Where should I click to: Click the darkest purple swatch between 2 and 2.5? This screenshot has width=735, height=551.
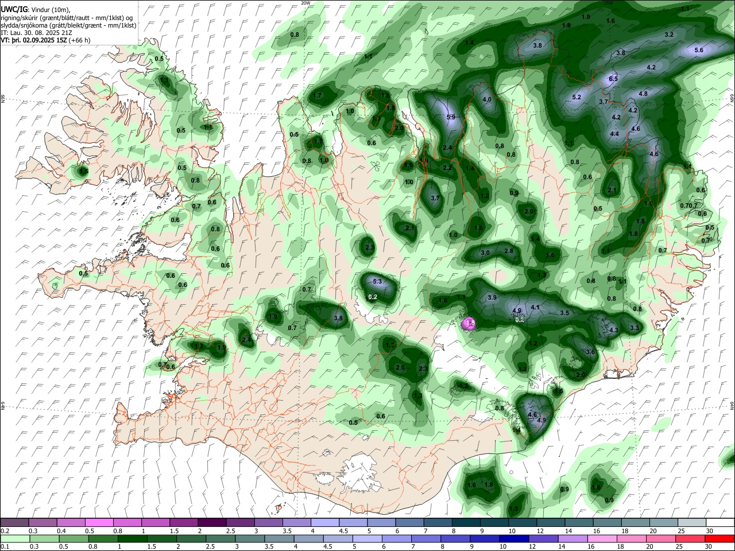click(211, 522)
